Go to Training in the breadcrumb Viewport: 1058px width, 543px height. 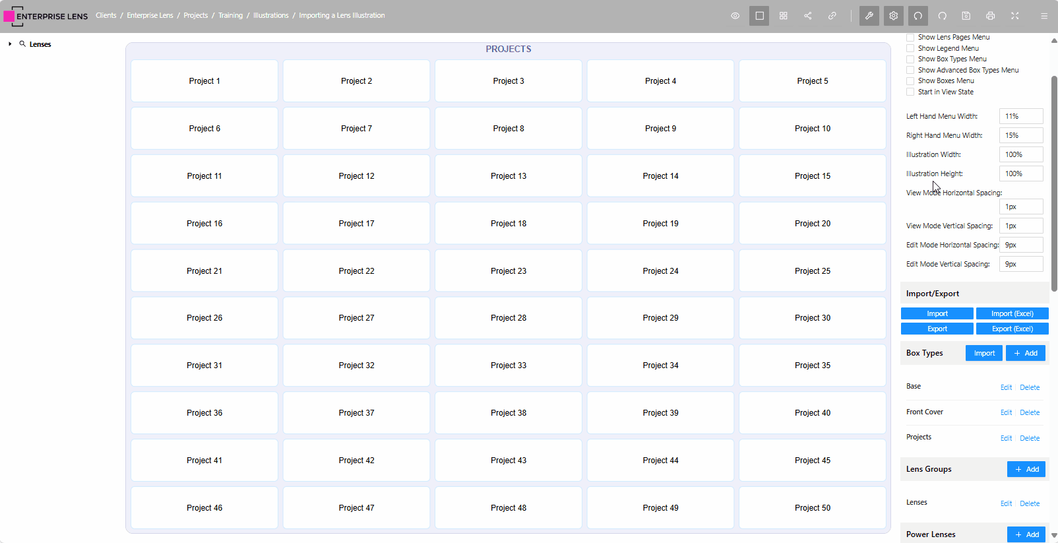[230, 15]
